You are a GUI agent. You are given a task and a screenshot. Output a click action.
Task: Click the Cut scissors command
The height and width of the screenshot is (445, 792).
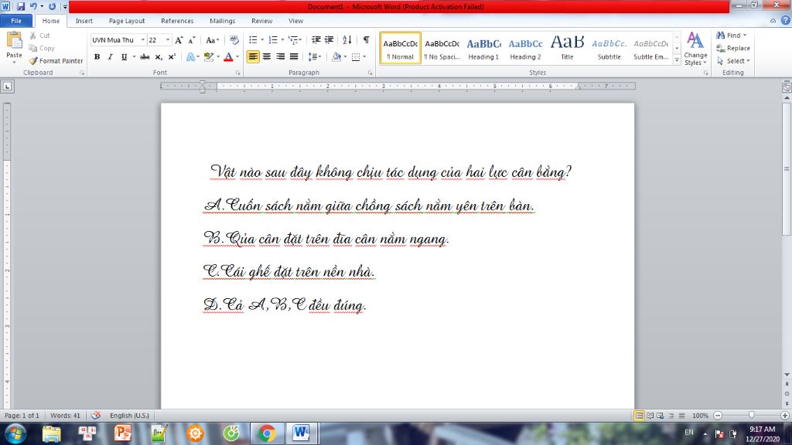40,36
